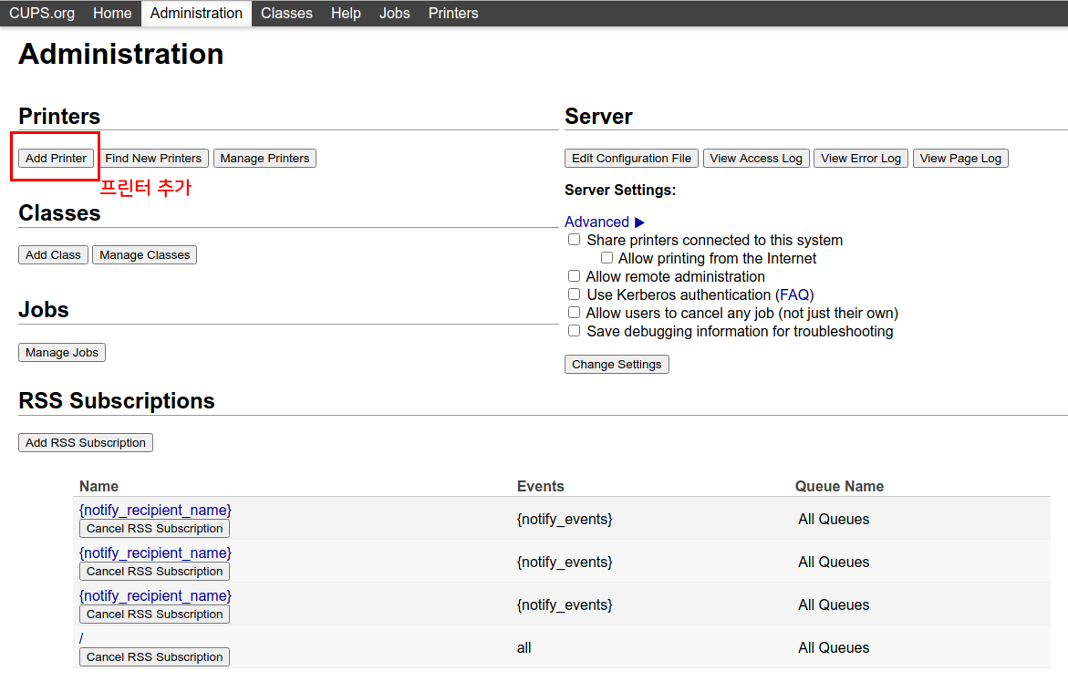View the Error Log
Screen dimensions: 1068x692
pyautogui.click(x=860, y=158)
